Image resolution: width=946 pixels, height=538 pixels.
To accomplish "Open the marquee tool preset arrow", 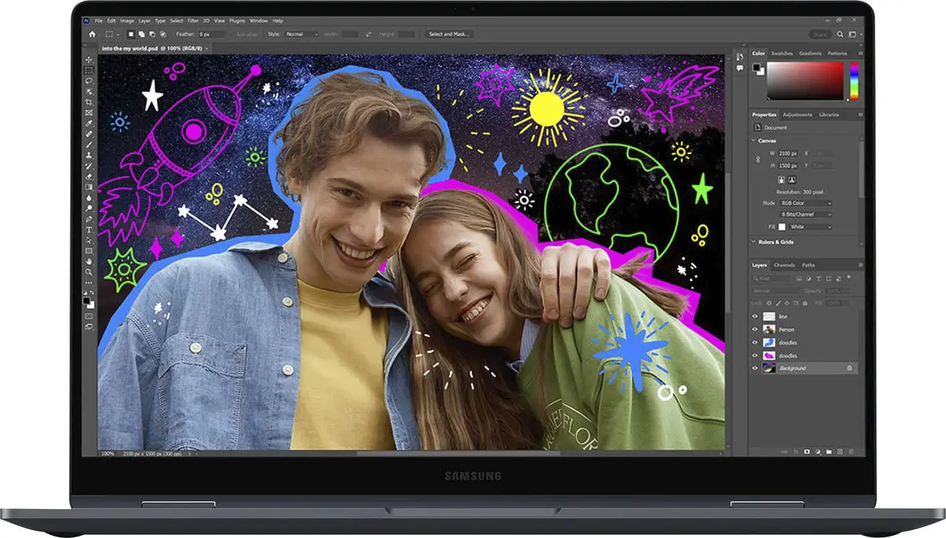I will point(117,34).
